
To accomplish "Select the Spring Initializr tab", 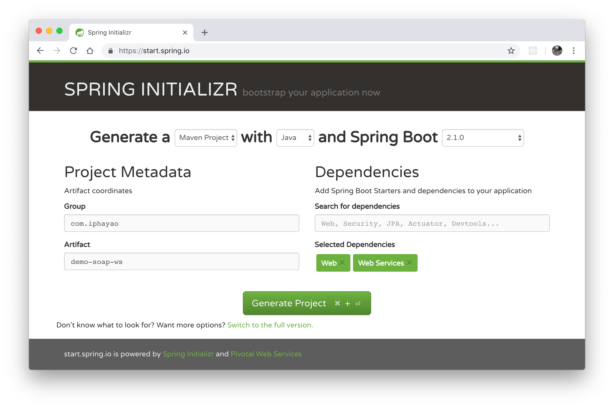I will coord(131,33).
